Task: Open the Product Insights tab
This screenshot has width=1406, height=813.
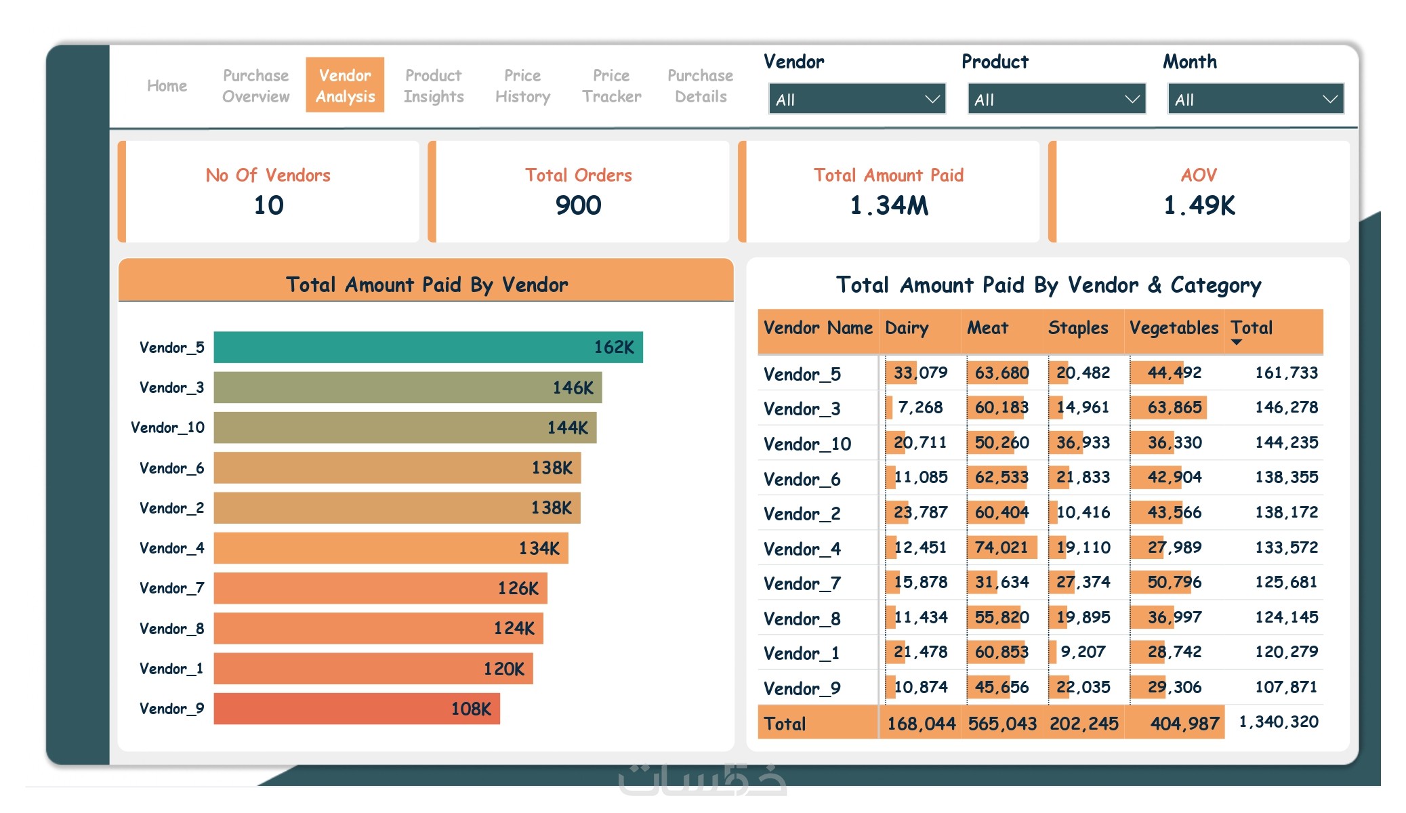Action: click(x=434, y=86)
